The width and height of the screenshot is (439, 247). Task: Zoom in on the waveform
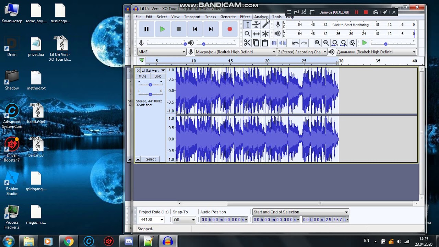click(317, 43)
